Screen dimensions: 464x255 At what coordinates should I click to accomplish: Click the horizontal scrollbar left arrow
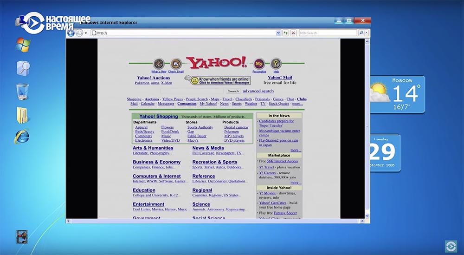(68, 221)
